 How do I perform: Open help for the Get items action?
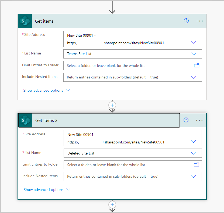click(186, 21)
